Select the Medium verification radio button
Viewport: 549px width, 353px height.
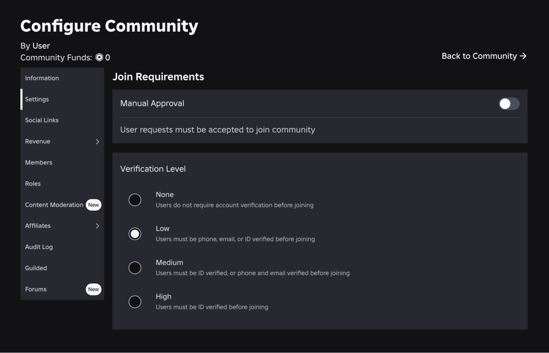135,268
